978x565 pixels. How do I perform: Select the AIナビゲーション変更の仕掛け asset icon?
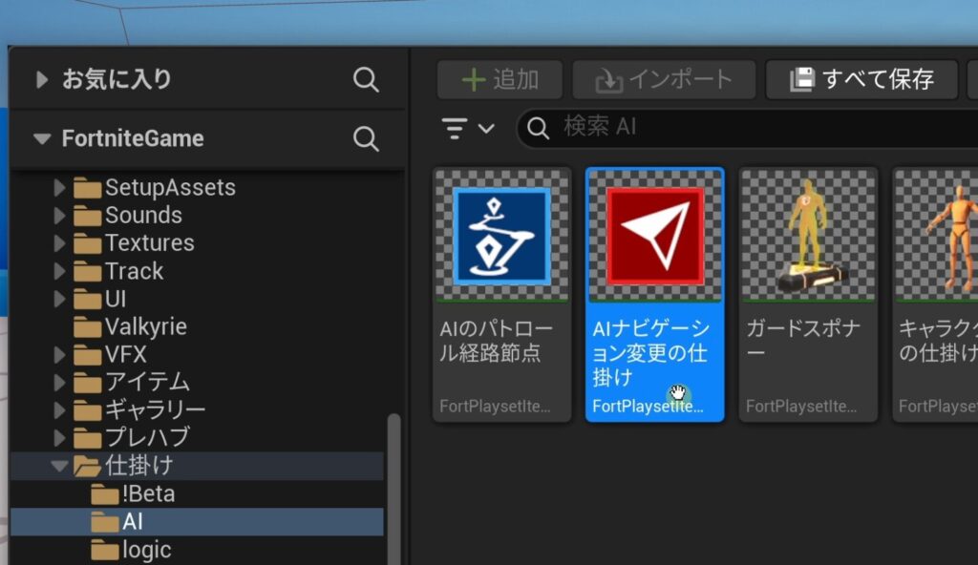(655, 236)
